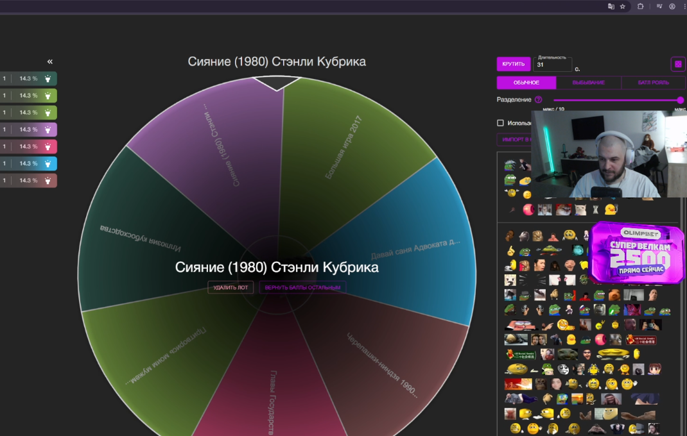Spin the wheel with the КРУТИТЬ button

click(x=514, y=64)
